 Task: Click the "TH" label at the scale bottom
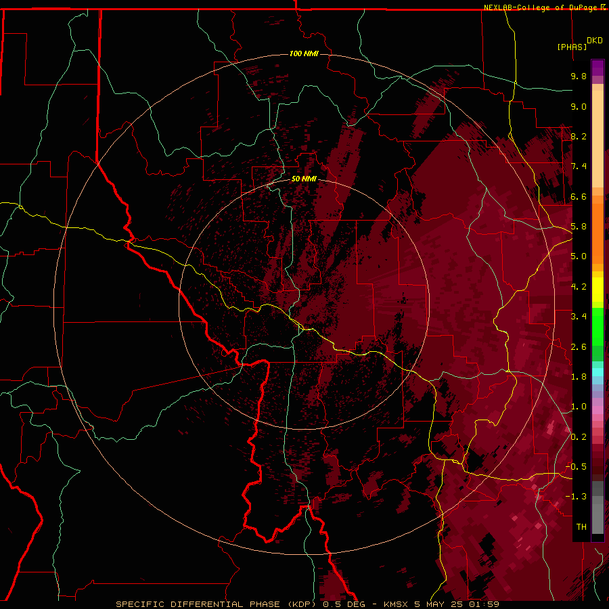[581, 527]
